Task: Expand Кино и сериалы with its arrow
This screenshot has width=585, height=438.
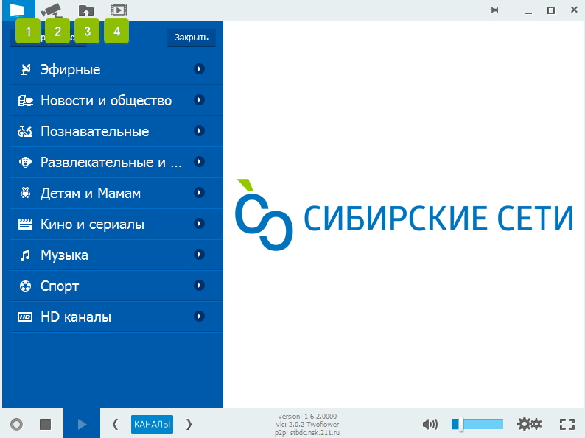Action: [199, 224]
